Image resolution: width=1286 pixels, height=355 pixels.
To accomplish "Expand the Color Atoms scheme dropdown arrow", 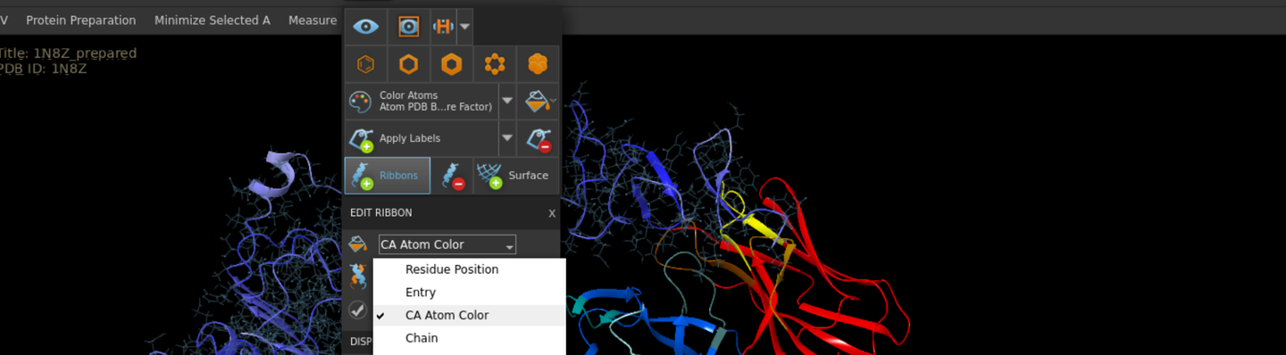I will pyautogui.click(x=506, y=102).
